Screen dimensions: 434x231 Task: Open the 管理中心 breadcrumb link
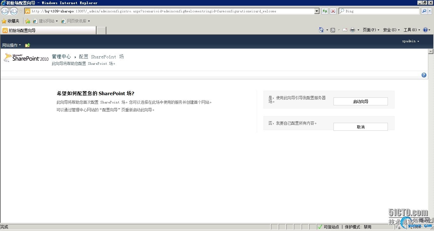(x=61, y=56)
